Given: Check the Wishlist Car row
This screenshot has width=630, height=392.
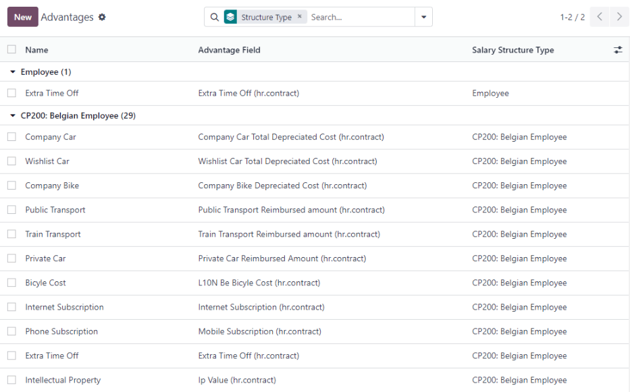Looking at the screenshot, I should coord(11,161).
